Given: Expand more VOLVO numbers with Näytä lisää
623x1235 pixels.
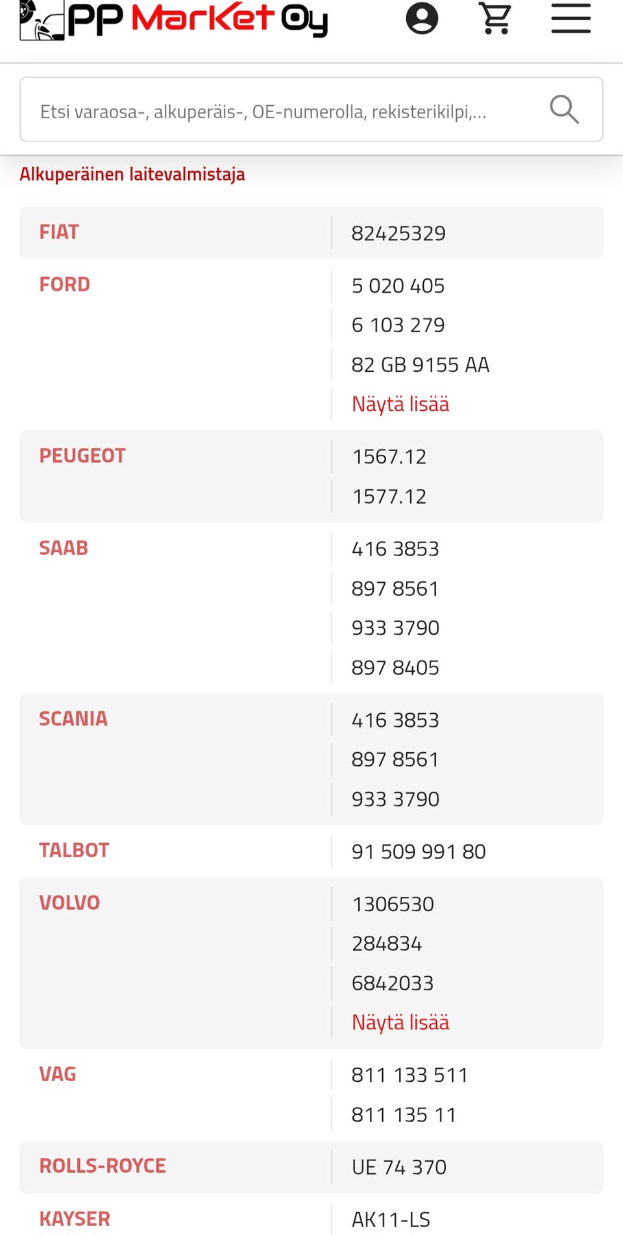Looking at the screenshot, I should tap(400, 1023).
